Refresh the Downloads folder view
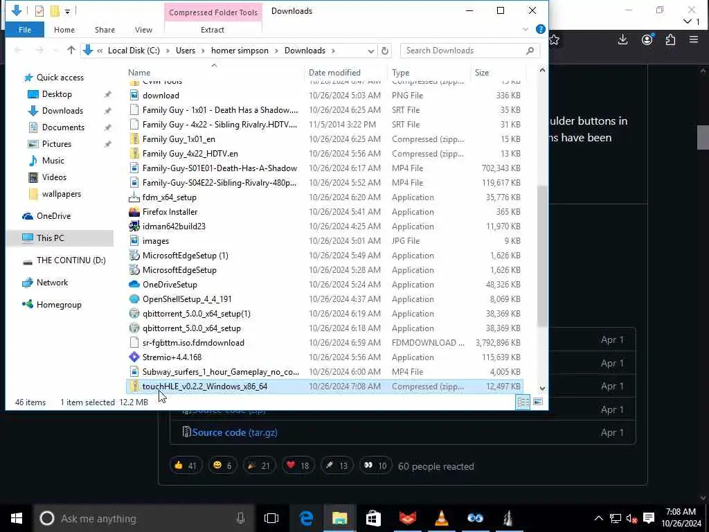Image resolution: width=709 pixels, height=532 pixels. tap(385, 51)
